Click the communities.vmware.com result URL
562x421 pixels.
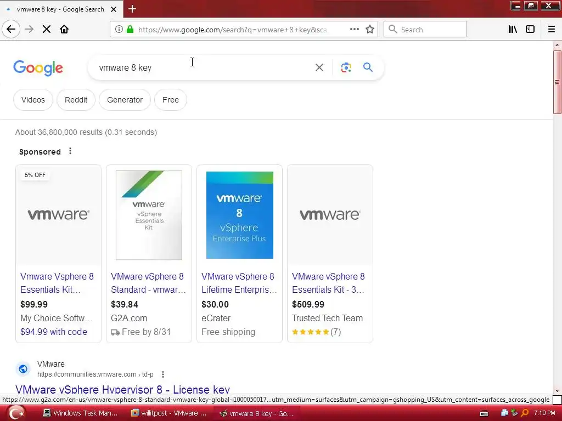click(x=95, y=374)
